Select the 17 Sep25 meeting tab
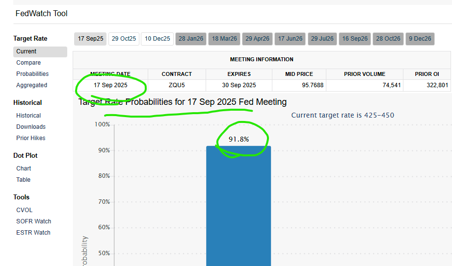 pos(90,39)
